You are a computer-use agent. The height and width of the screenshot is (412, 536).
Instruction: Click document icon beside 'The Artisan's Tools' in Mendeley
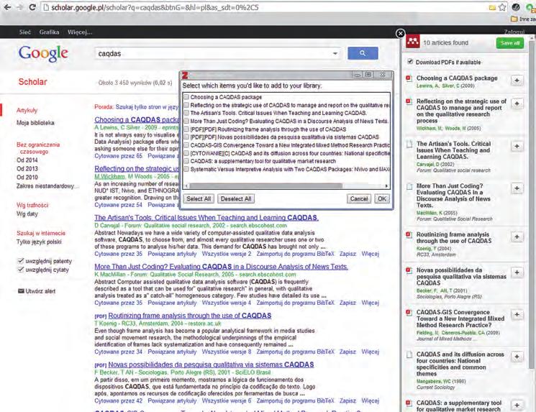409,145
